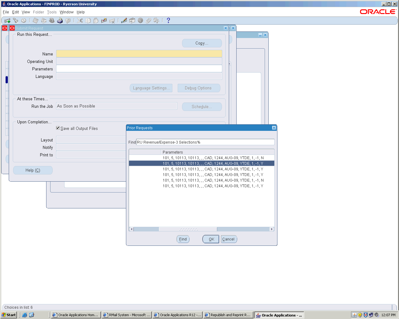Click the Edit Field pencil icon
Screen dimensions: 399x319
click(x=124, y=21)
